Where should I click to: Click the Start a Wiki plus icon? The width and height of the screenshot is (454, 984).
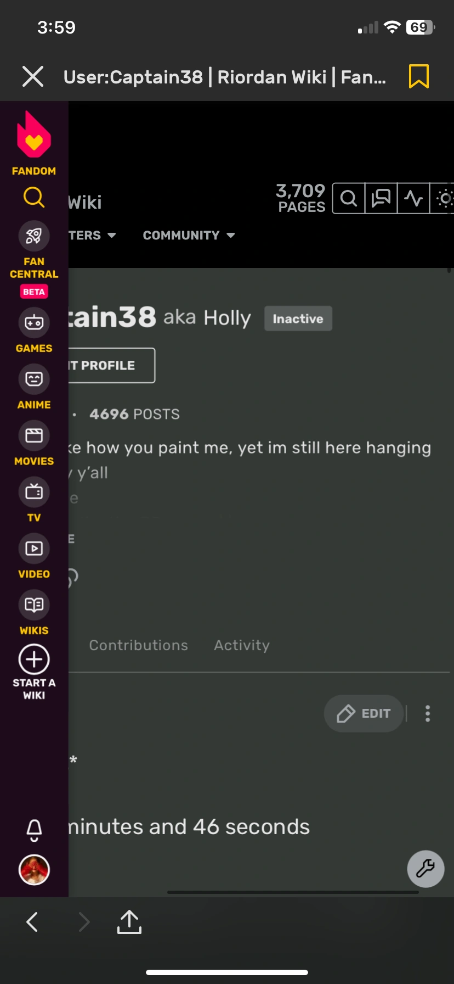tap(34, 659)
